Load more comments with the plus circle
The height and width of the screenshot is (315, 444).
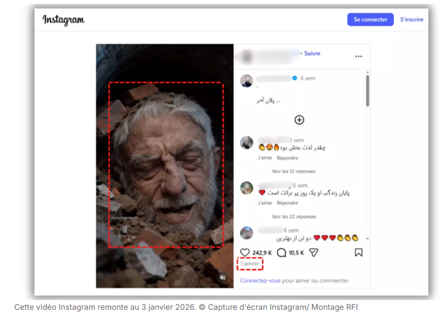pos(299,120)
